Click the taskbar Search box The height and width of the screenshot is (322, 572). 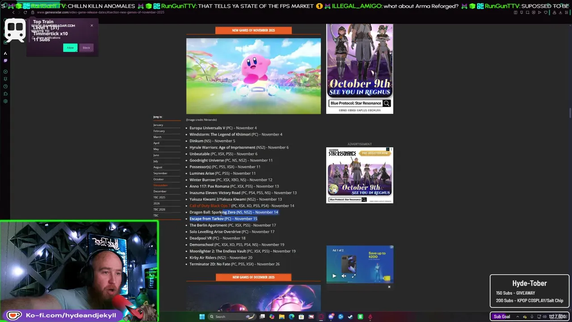coord(232,317)
